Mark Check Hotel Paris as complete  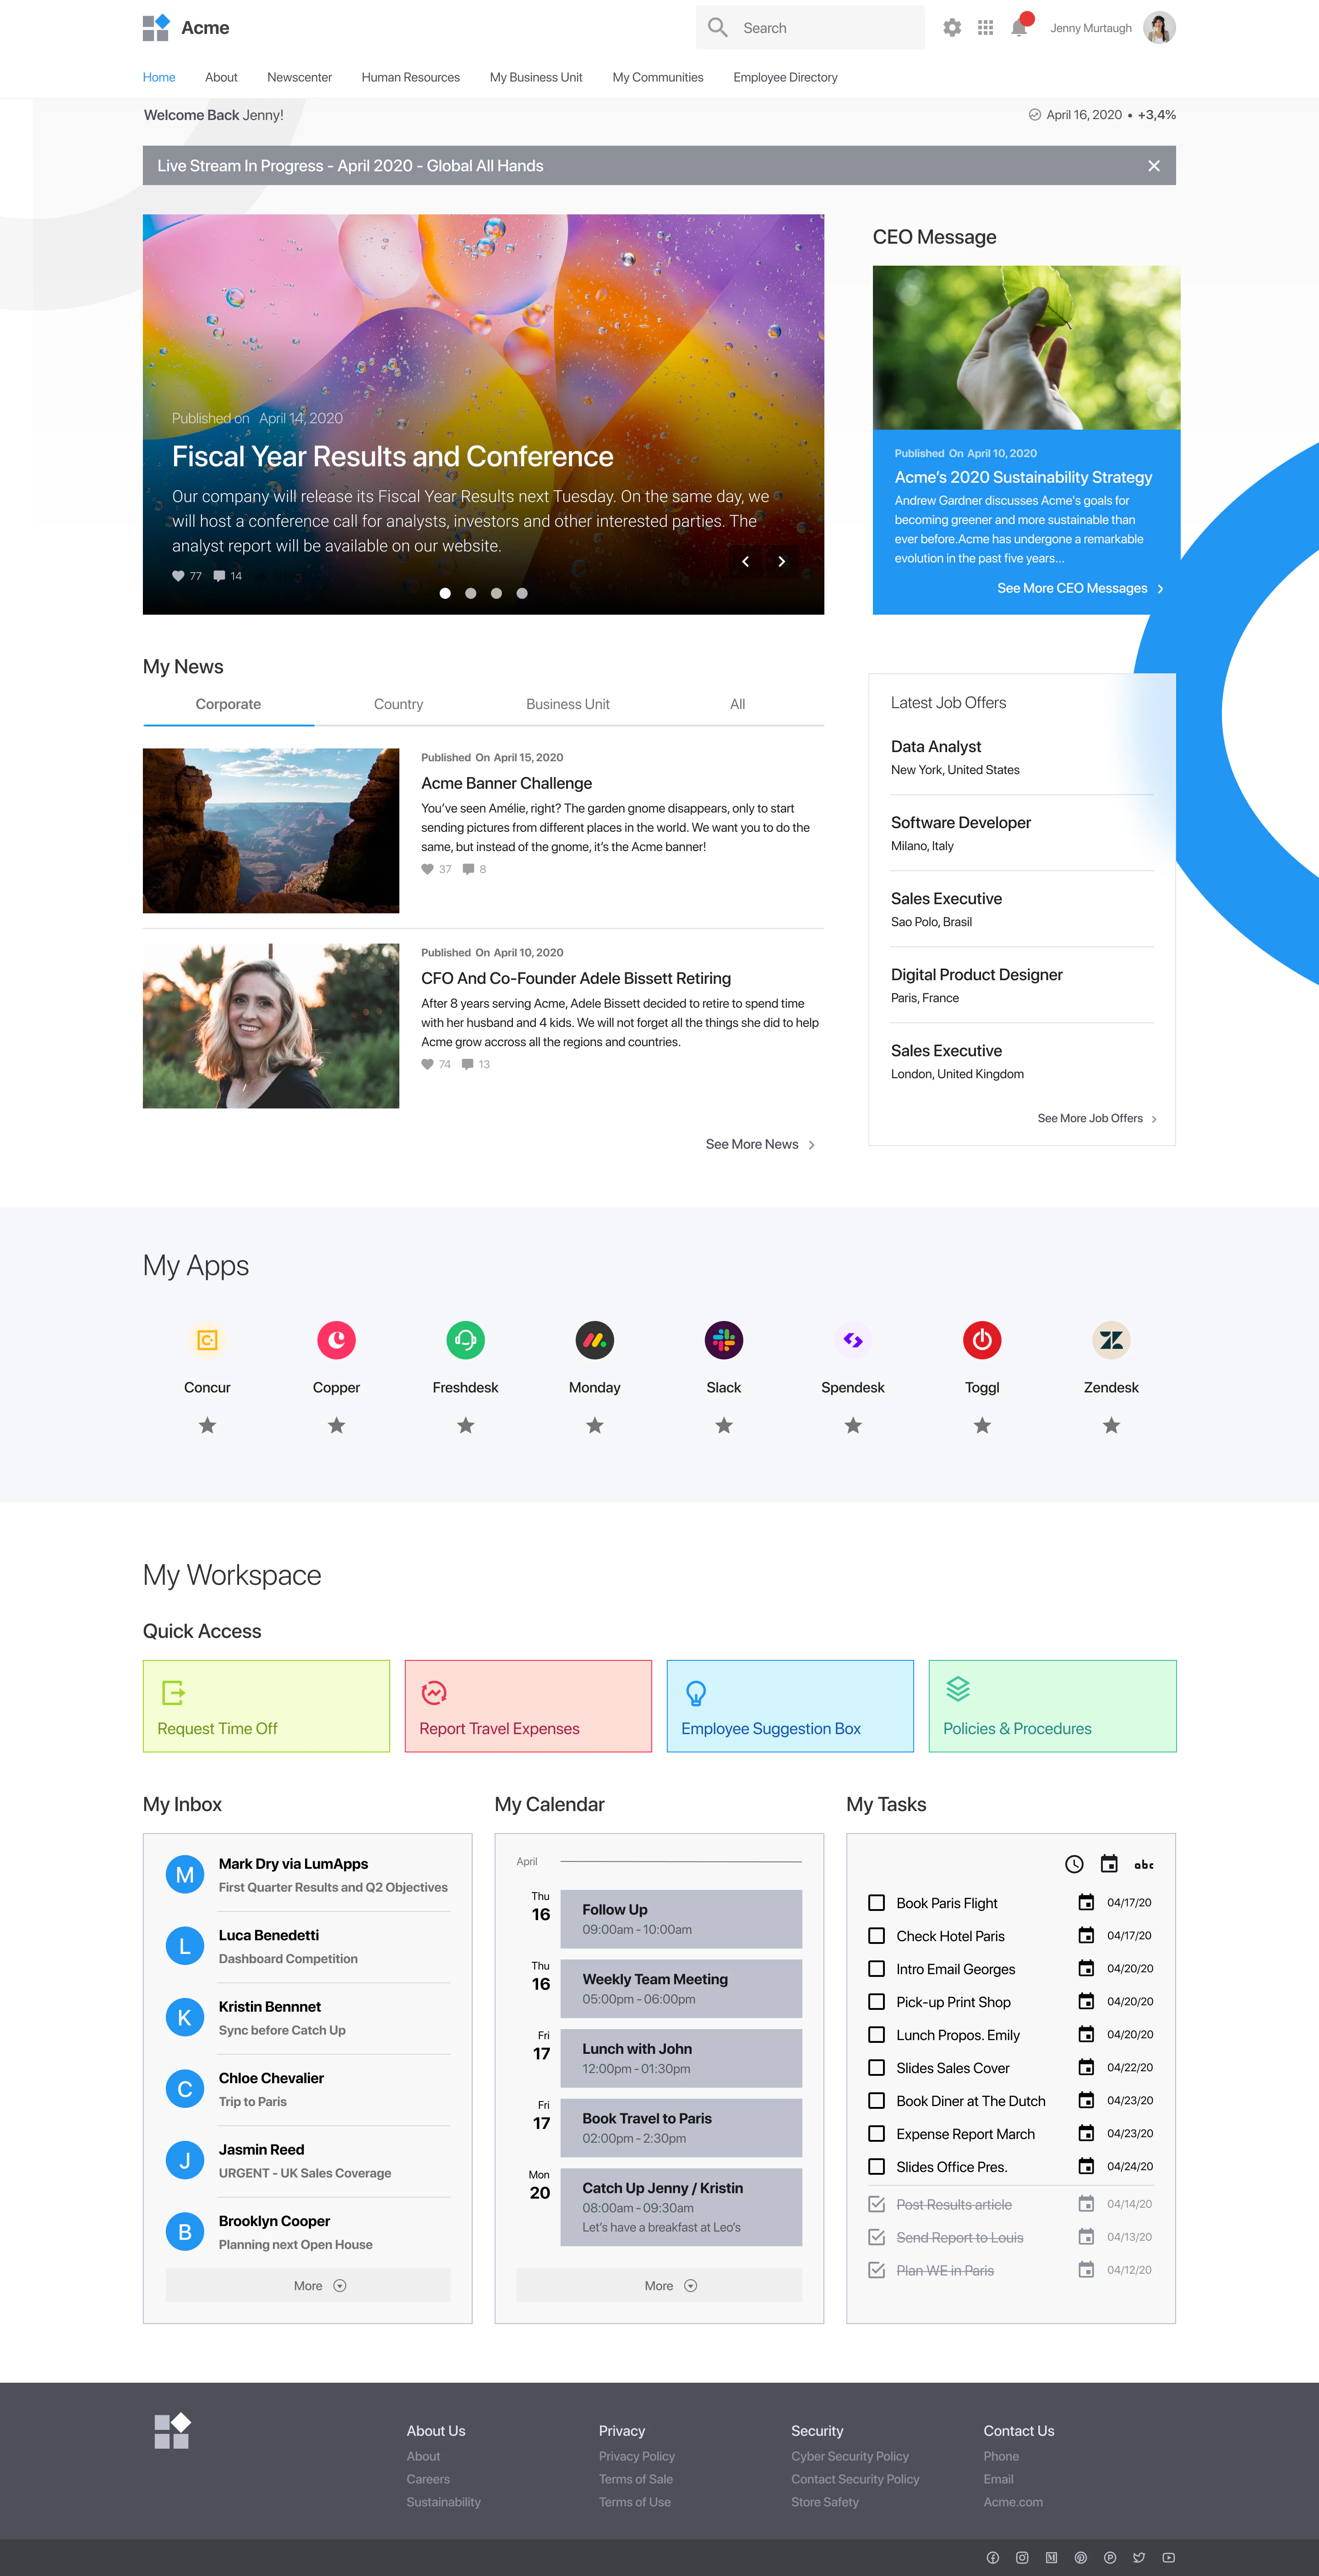click(877, 1936)
